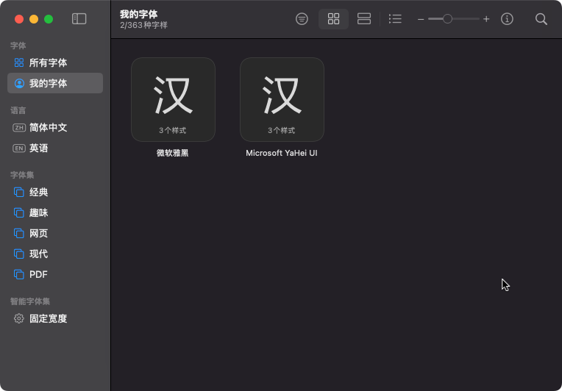Click the plus icon to enlarge previews

[486, 19]
